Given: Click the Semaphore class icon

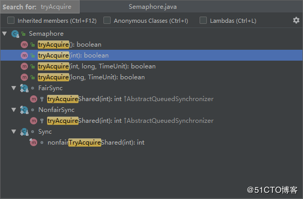Looking at the screenshot, I should tap(15, 34).
